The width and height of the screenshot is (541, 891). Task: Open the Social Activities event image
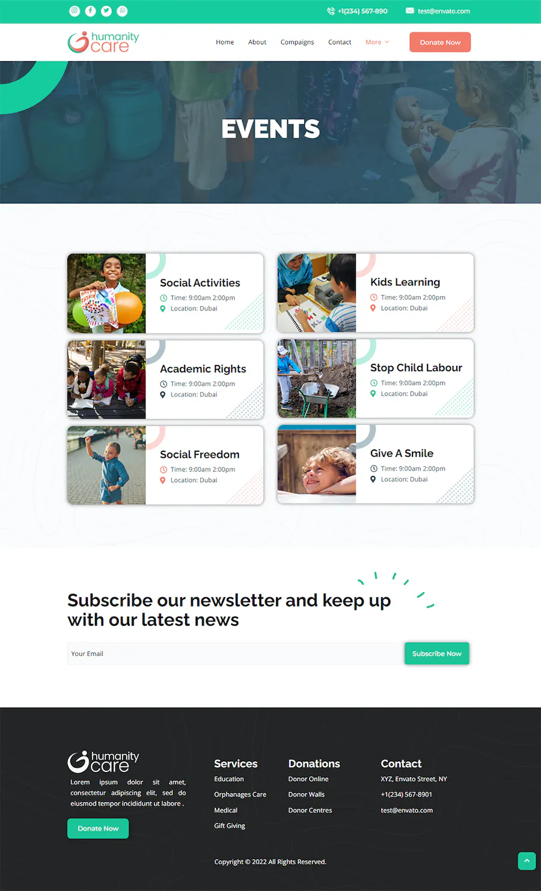tap(106, 294)
